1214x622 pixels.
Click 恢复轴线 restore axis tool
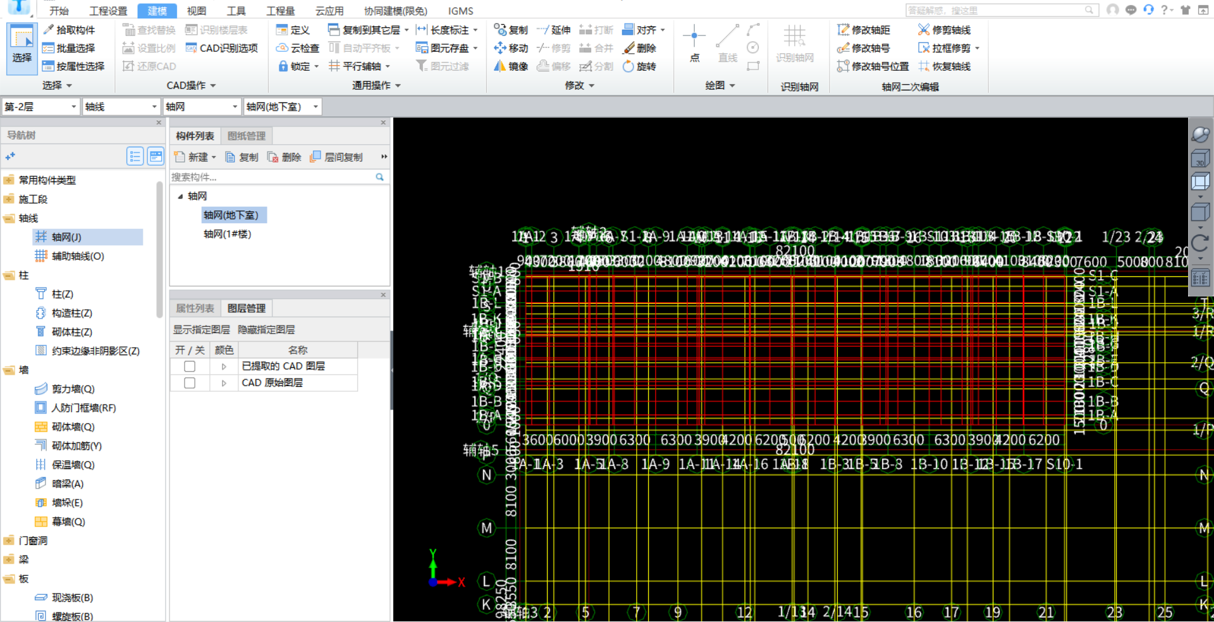coord(945,66)
